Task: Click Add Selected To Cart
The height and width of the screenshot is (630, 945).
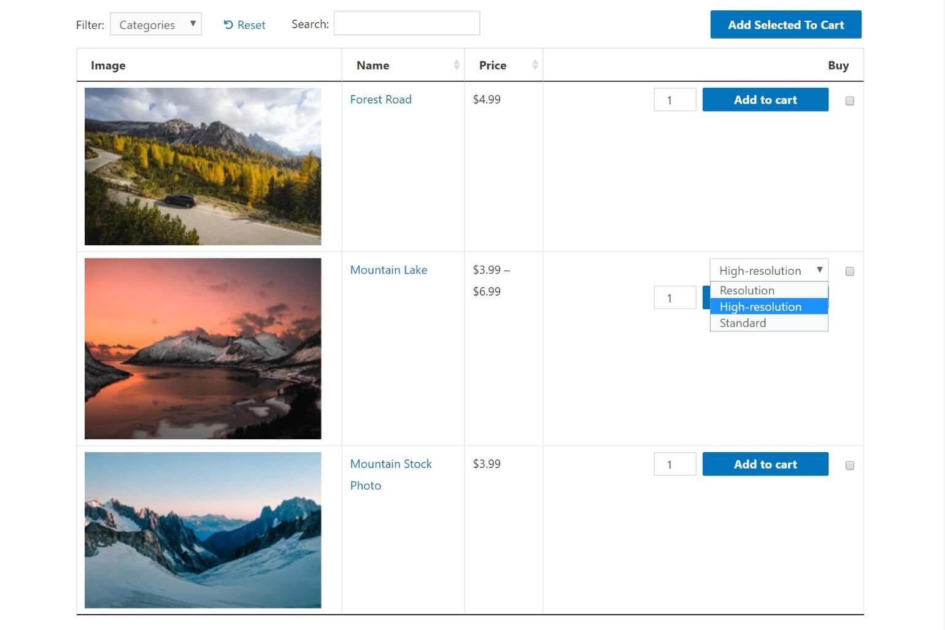Action: click(785, 25)
